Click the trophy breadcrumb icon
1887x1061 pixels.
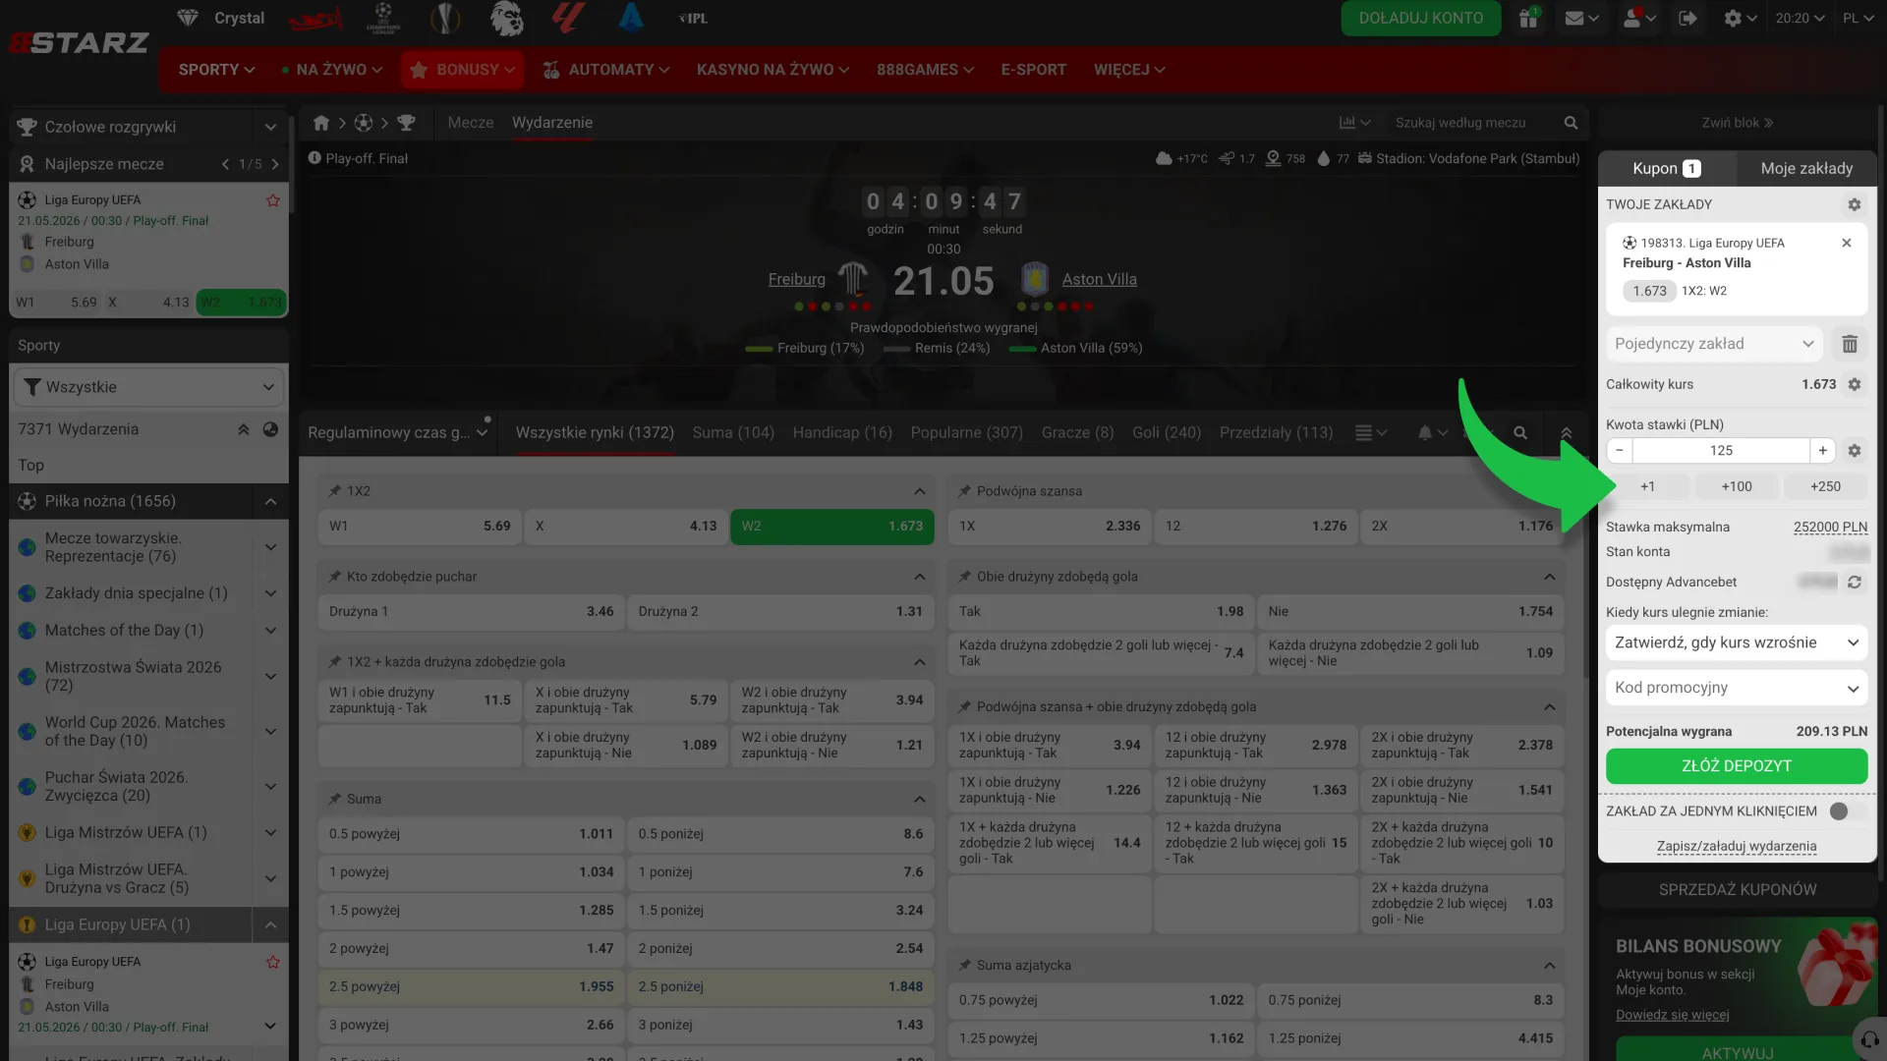(x=406, y=123)
